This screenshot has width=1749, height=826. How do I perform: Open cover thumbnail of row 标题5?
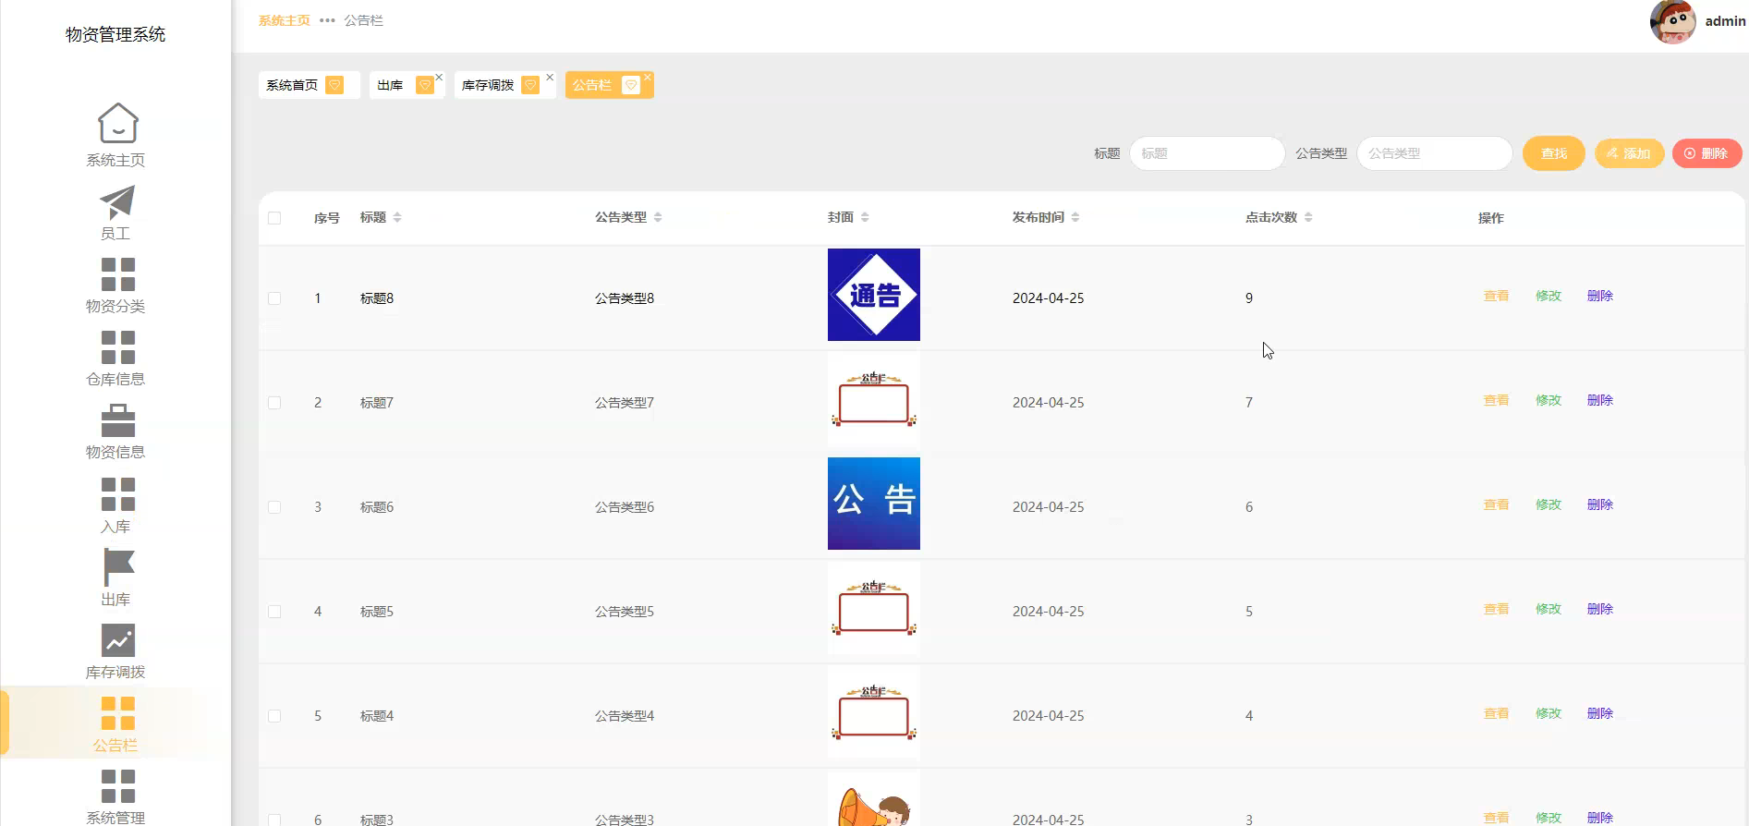pos(874,608)
